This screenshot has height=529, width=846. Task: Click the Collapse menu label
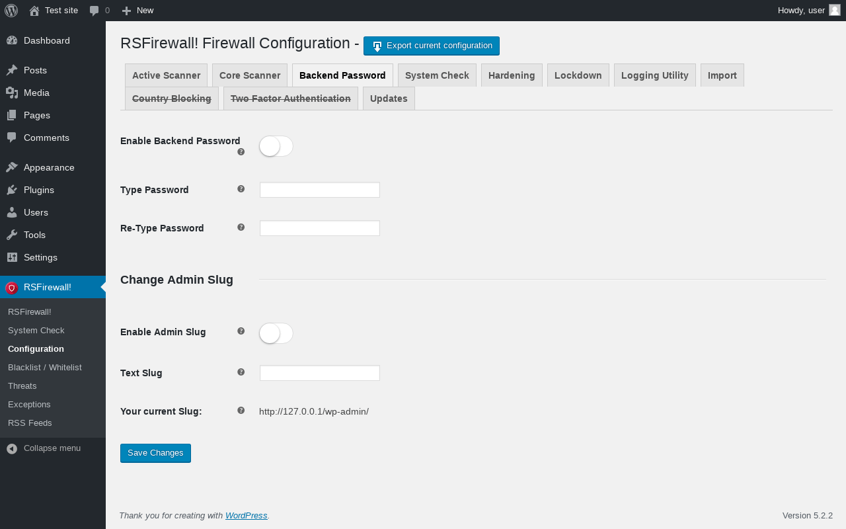(52, 448)
